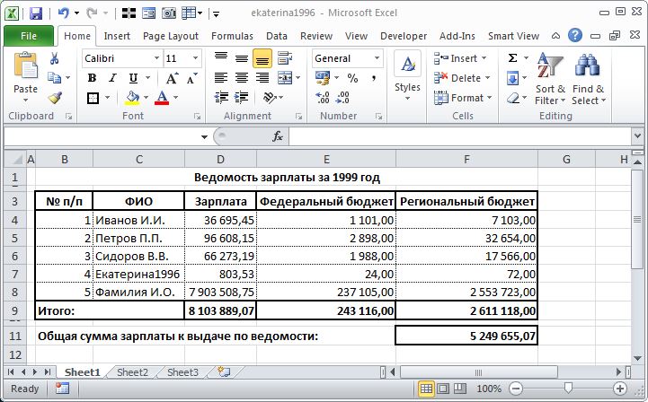The width and height of the screenshot is (648, 402).
Task: Open the Calibri font name dropdown
Action: point(157,58)
